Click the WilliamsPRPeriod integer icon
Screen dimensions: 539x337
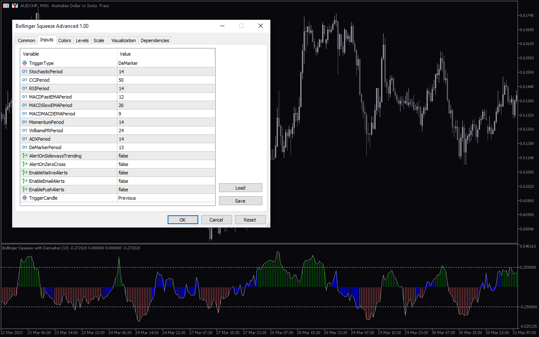pos(24,131)
